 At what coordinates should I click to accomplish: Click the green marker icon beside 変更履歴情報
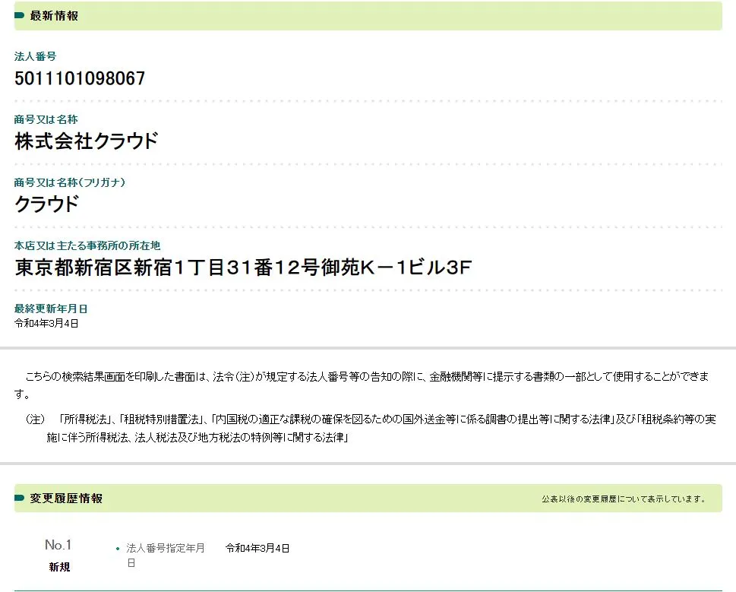20,499
